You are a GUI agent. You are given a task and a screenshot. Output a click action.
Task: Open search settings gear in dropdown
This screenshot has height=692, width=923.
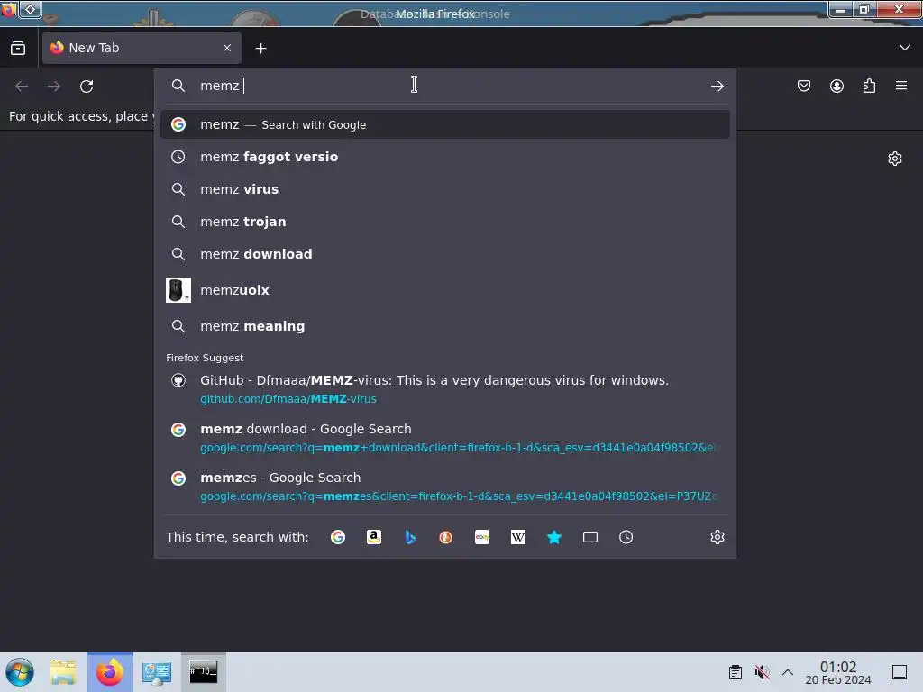pyautogui.click(x=717, y=537)
